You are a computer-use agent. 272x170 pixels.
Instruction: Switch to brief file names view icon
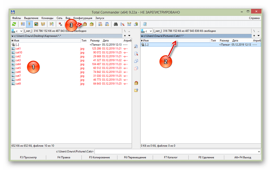(23, 24)
